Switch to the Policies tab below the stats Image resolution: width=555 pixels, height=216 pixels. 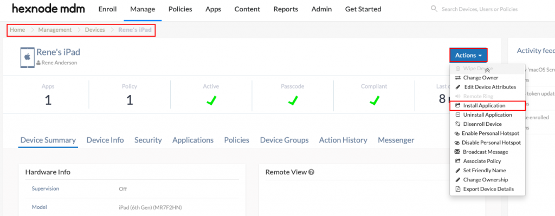coord(236,140)
